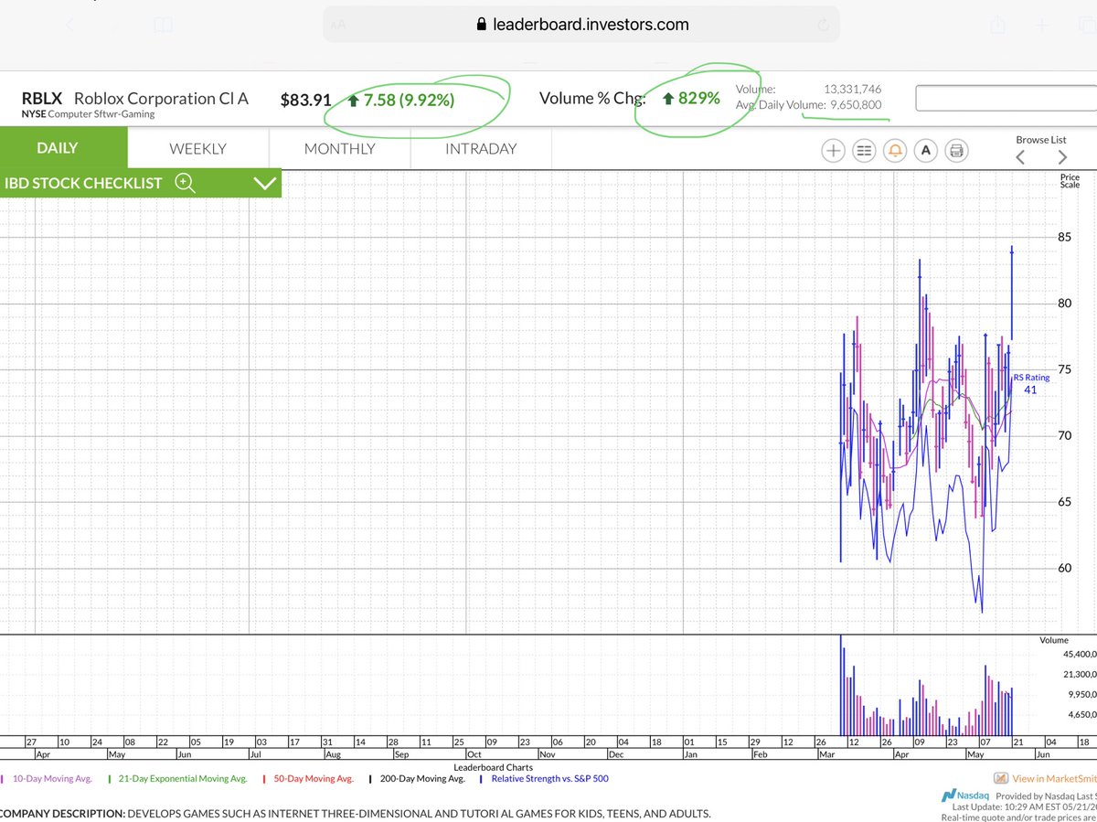Screen dimensions: 1097x822
Task: Set an alert with the orange bell icon
Action: pyautogui.click(x=895, y=151)
